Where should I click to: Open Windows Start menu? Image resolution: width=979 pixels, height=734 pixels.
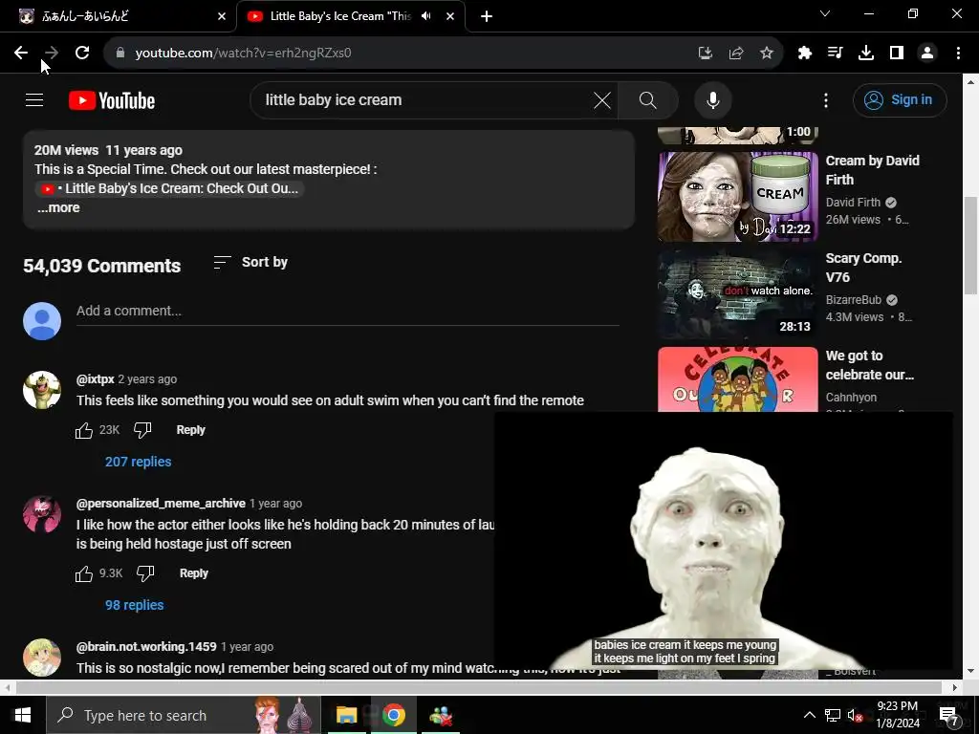[23, 715]
